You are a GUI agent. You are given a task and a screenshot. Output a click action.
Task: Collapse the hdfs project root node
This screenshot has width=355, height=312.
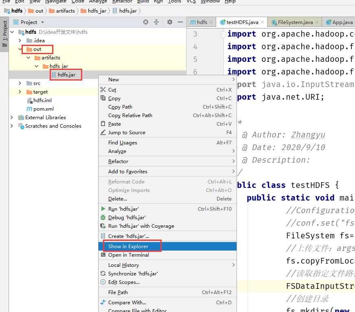pos(12,32)
